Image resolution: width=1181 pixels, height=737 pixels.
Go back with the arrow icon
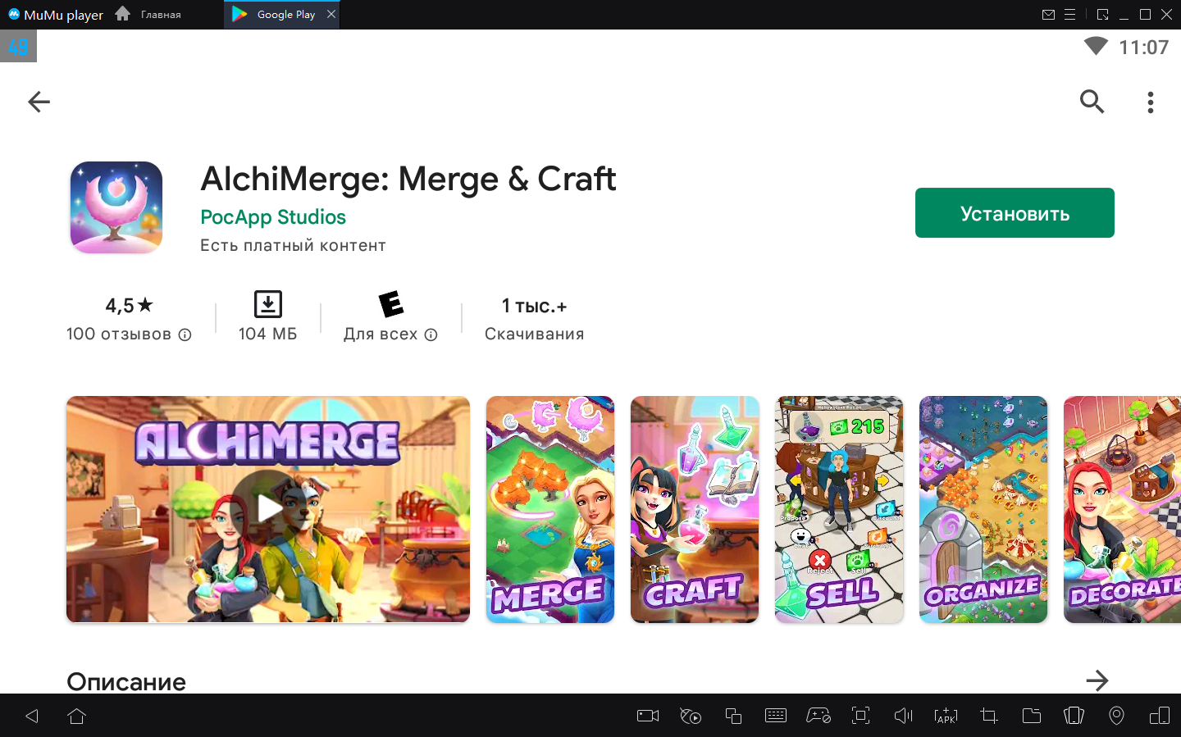[x=39, y=102]
